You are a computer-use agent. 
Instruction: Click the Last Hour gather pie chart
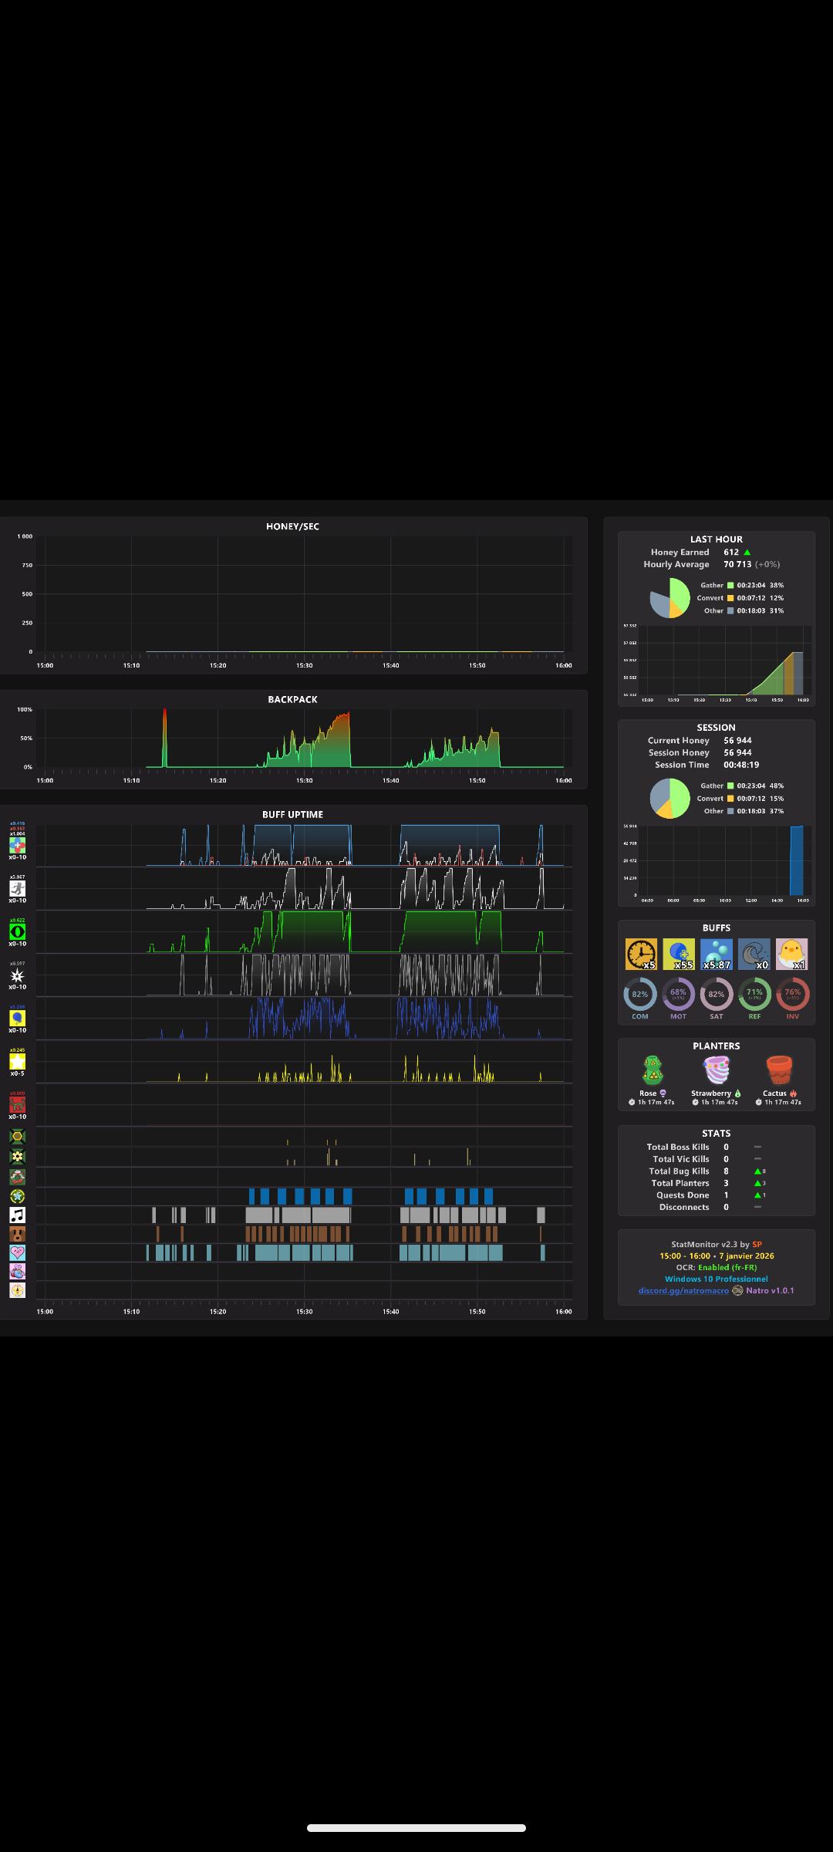coord(669,598)
